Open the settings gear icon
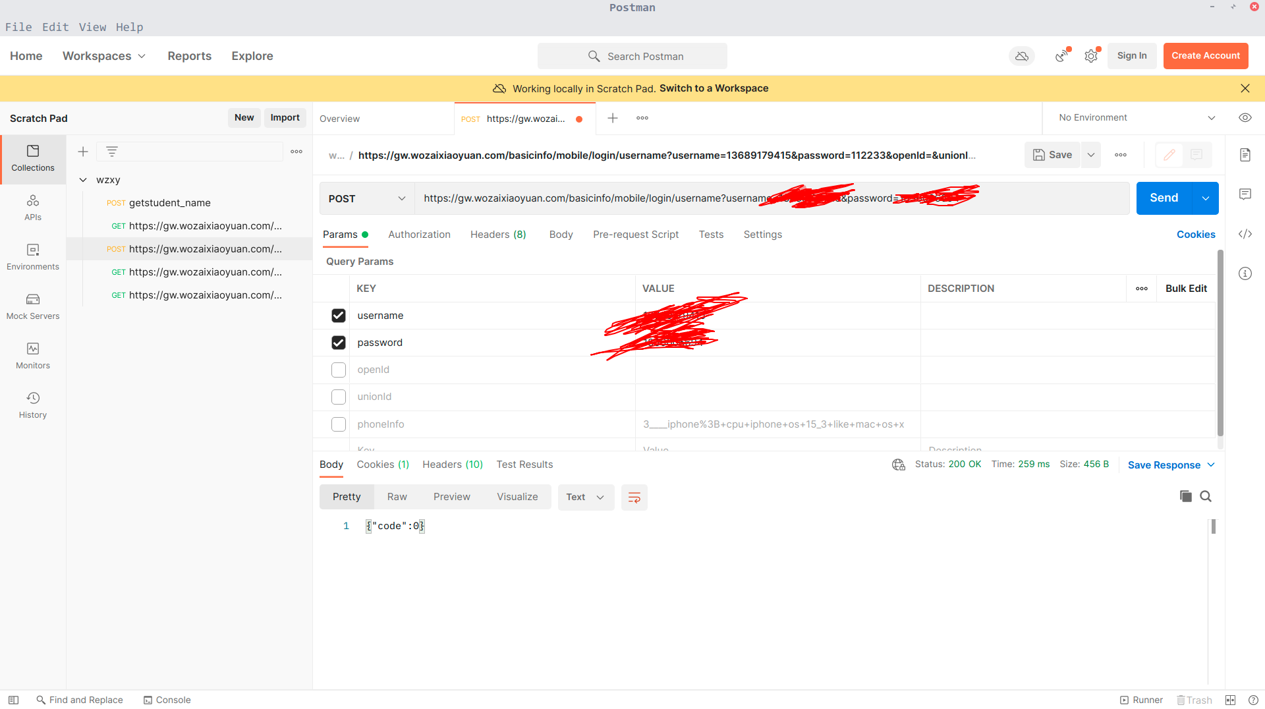The height and width of the screenshot is (709, 1265). tap(1092, 56)
